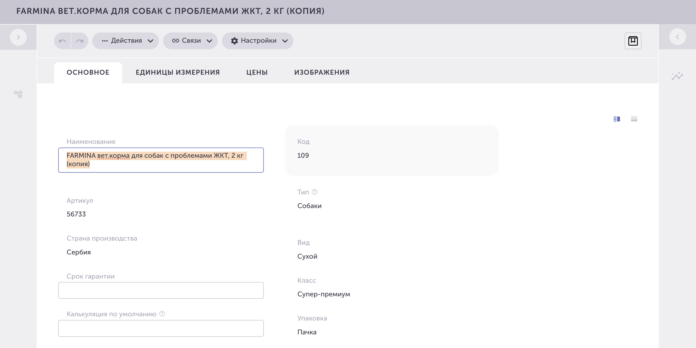Show help for Калькуляция по умолчанию
This screenshot has width=696, height=348.
pyautogui.click(x=162, y=314)
